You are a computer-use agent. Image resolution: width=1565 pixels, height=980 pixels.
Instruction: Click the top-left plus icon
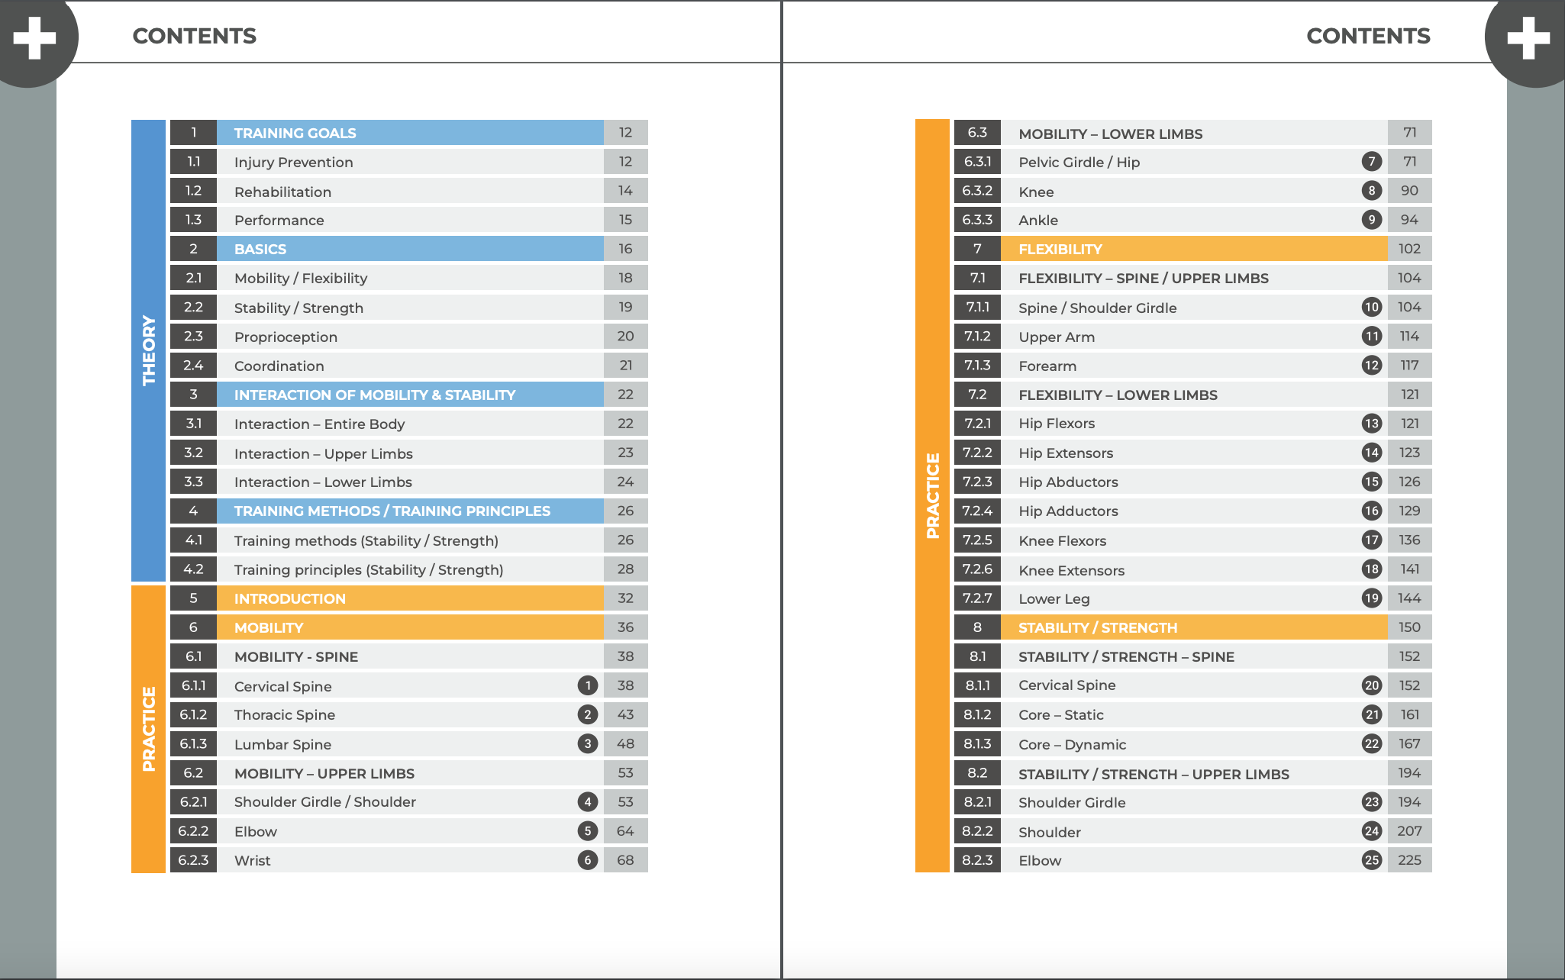tap(34, 37)
